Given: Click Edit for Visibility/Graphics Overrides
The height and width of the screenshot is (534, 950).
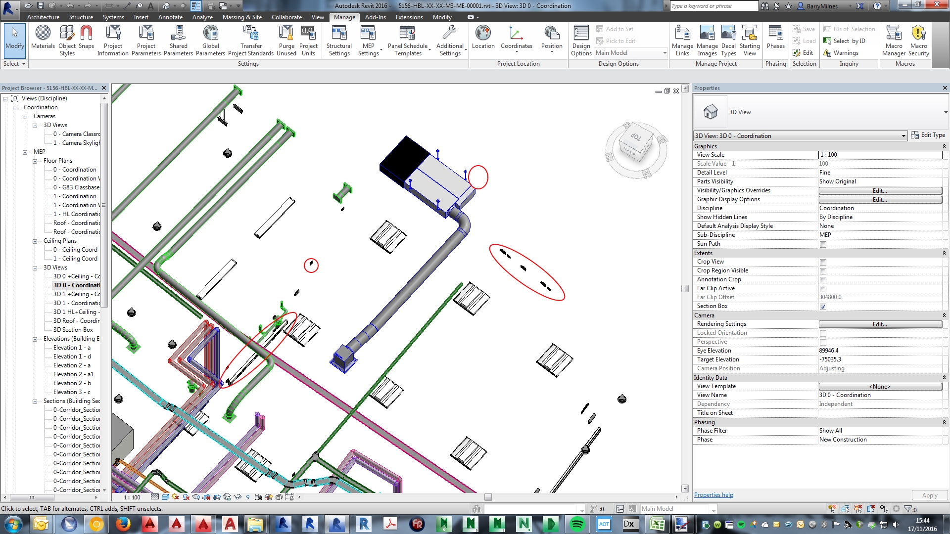Looking at the screenshot, I should pyautogui.click(x=880, y=190).
